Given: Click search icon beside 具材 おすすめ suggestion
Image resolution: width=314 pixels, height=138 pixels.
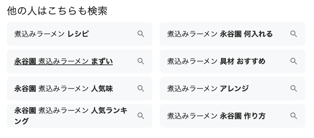Looking at the screenshot, I should pos(293,61).
